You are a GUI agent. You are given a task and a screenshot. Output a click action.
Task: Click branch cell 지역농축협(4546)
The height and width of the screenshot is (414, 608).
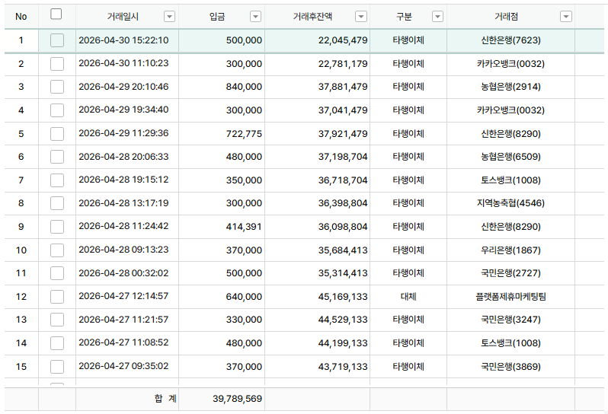(x=510, y=203)
